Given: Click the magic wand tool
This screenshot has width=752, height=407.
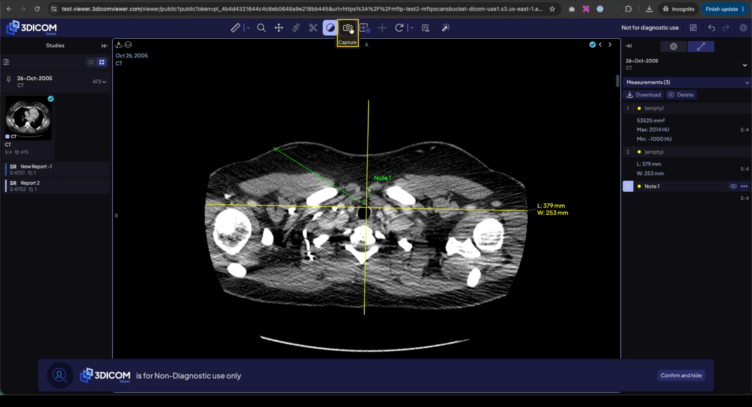Looking at the screenshot, I should click(446, 28).
